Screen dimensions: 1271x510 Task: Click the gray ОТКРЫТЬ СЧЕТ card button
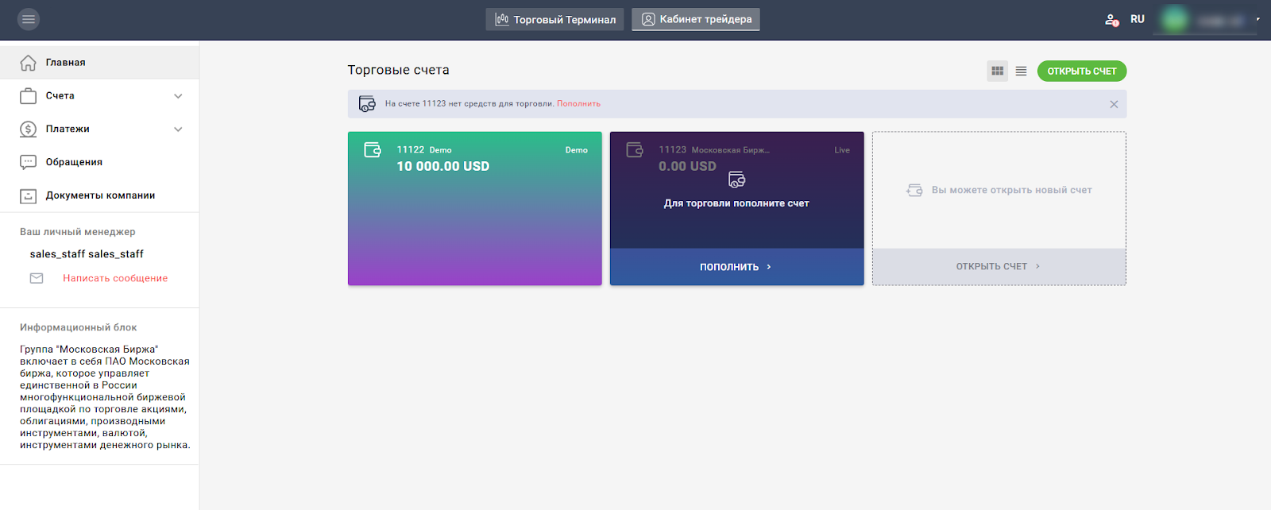(x=999, y=267)
